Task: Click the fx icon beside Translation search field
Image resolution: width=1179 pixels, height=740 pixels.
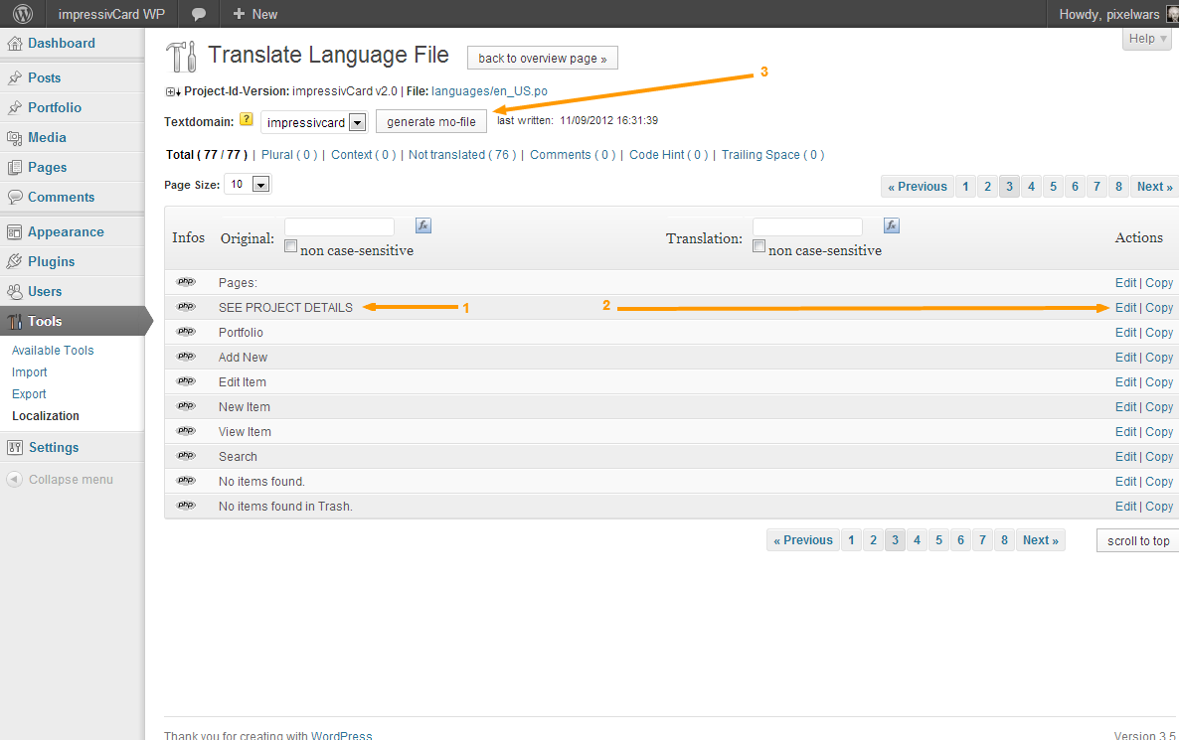Action: 892,225
